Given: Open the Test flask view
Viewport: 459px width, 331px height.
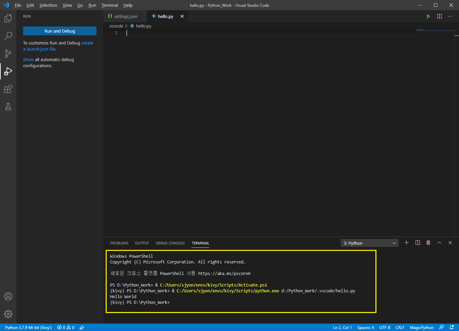Looking at the screenshot, I should (x=8, y=107).
